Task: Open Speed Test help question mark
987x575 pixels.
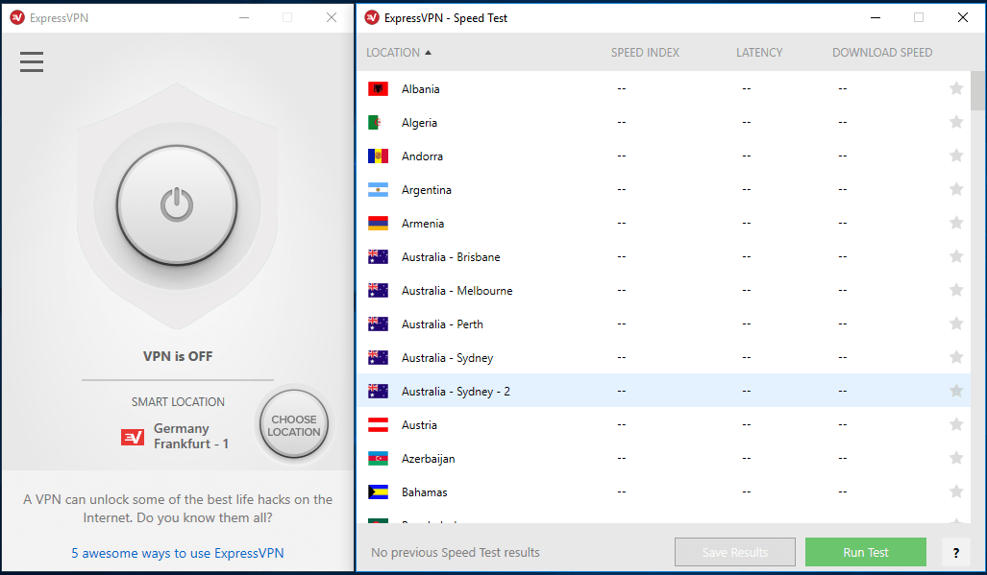Action: [956, 552]
